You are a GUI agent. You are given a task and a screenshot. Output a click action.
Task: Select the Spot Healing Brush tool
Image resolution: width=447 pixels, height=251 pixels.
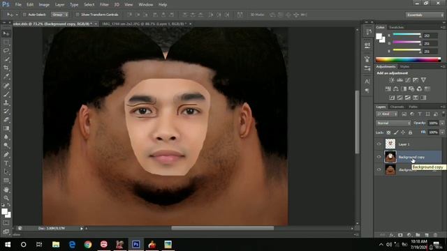6,86
